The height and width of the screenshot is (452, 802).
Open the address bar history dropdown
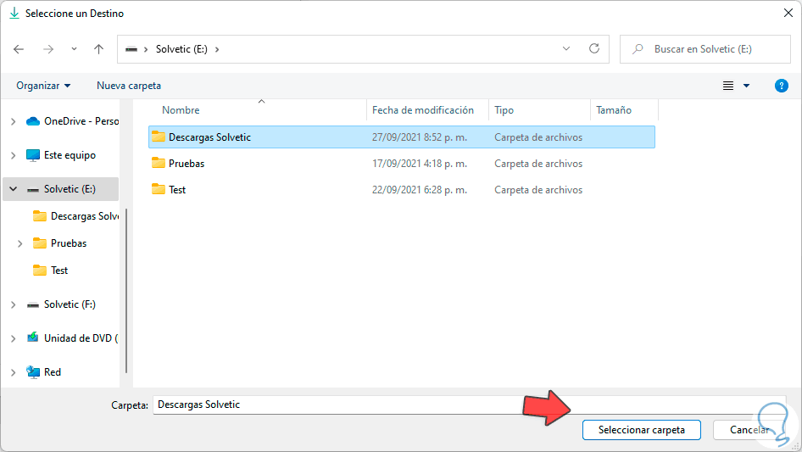566,49
